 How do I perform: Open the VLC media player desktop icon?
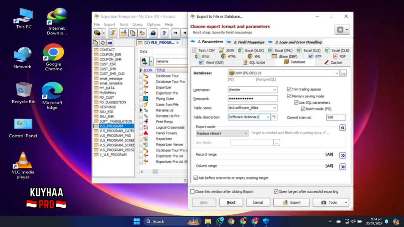coord(23,166)
